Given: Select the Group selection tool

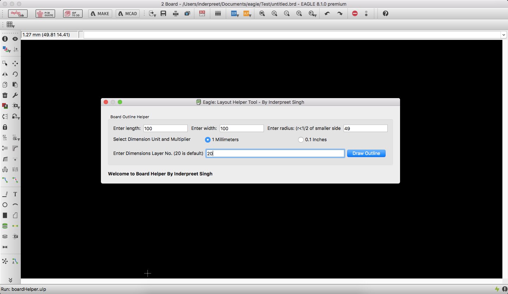Looking at the screenshot, I should (5, 64).
